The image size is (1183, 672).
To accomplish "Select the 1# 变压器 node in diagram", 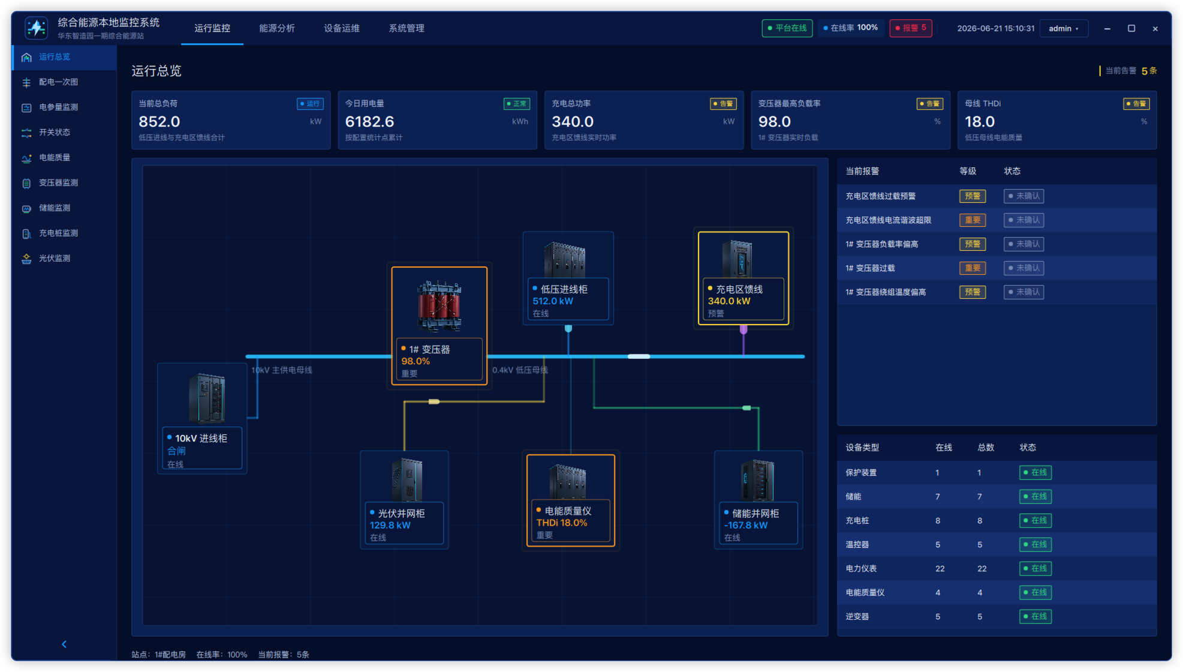I will (x=439, y=326).
